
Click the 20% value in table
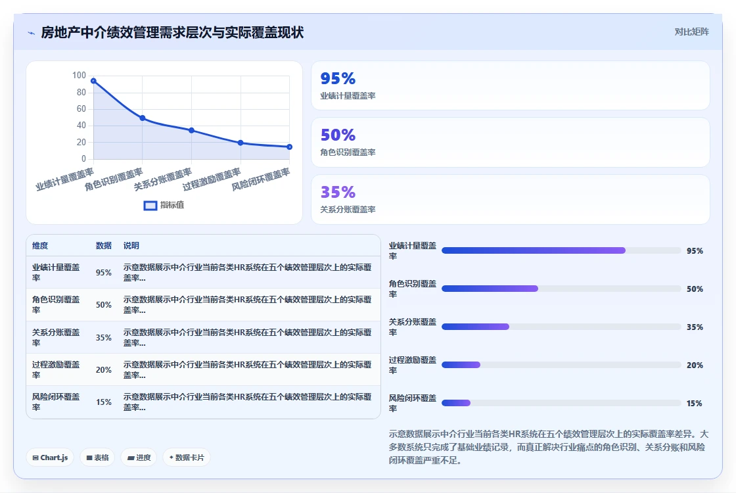click(x=104, y=370)
